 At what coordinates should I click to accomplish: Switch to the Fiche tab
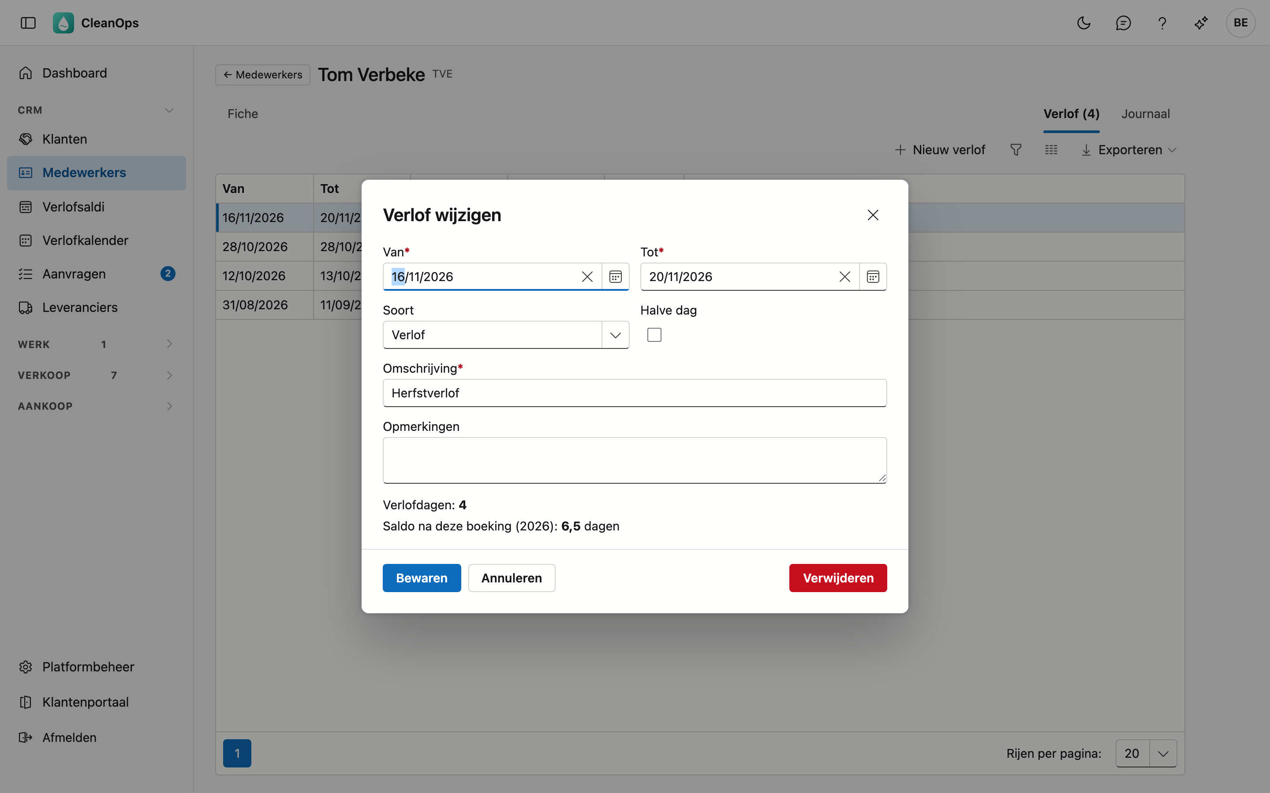point(243,114)
